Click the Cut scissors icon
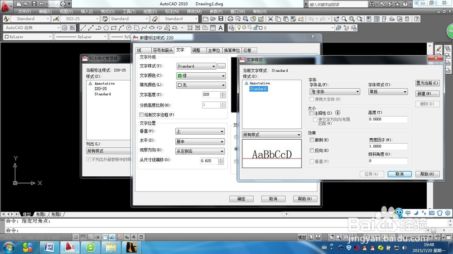The width and height of the screenshot is (453, 254). pyautogui.click(x=270, y=19)
